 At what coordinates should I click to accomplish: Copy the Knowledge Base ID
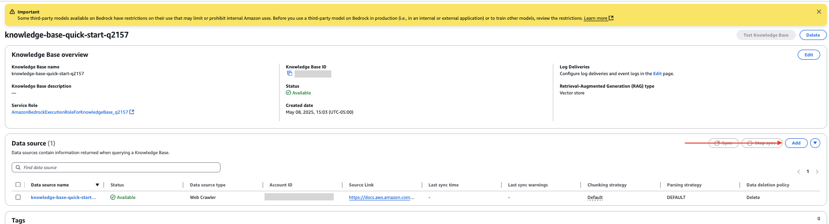click(290, 74)
